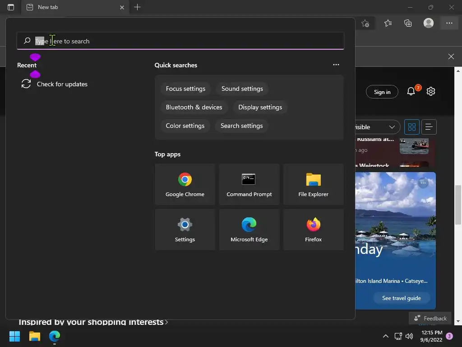Switch feed to grid view
This screenshot has height=347, width=462.
point(411,127)
